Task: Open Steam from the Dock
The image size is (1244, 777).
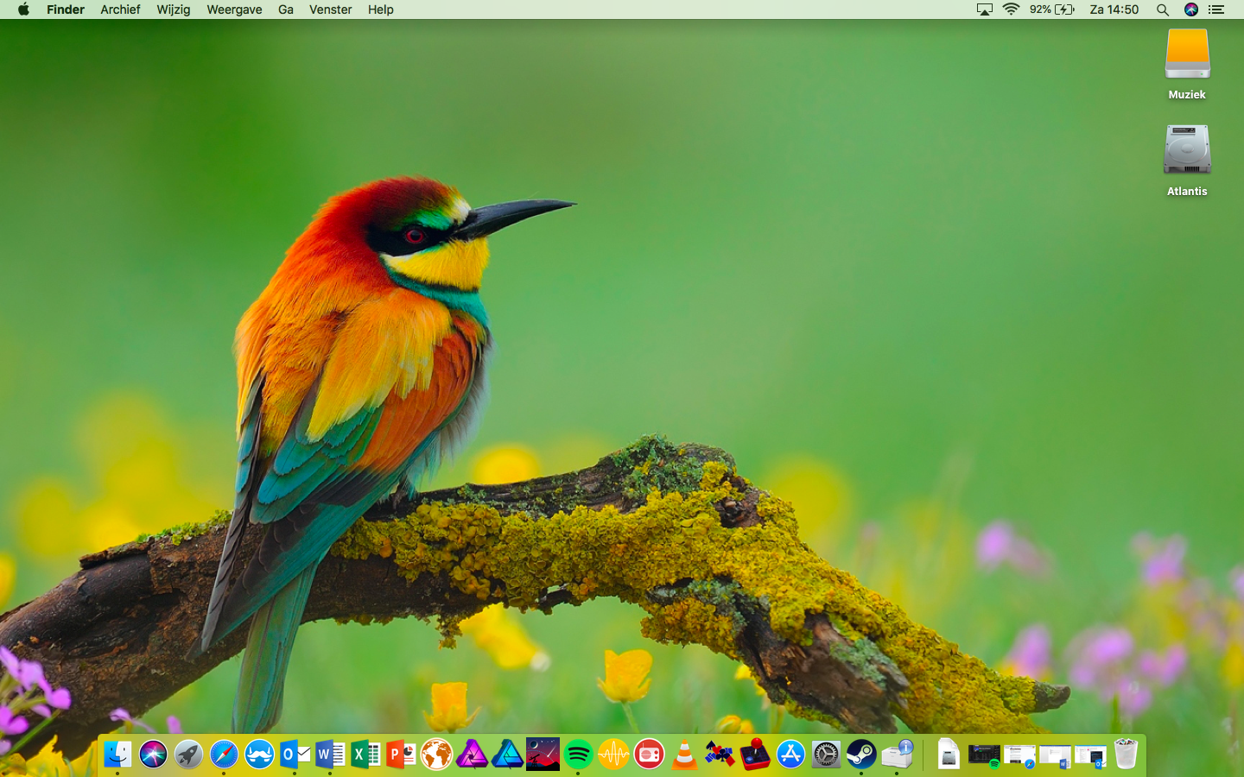Action: [861, 755]
